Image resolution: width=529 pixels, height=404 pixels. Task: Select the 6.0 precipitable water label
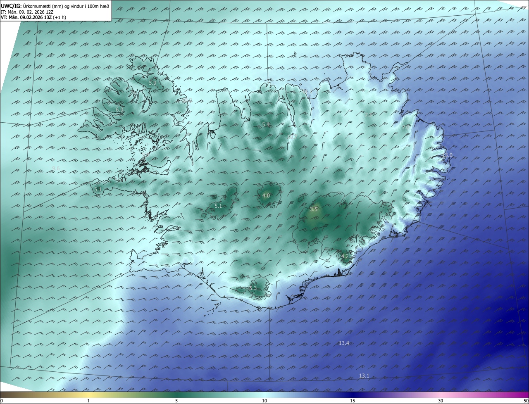point(119,109)
